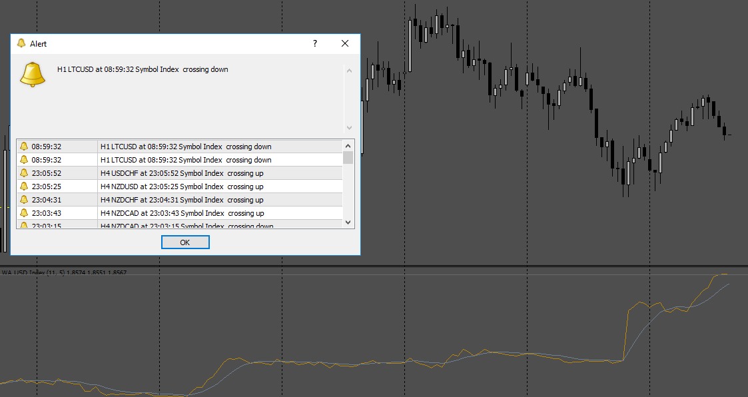The height and width of the screenshot is (397, 748).
Task: Confirm the alert with the OK button
Action: [185, 242]
